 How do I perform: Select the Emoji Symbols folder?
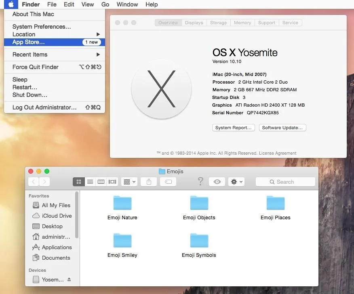199,246
